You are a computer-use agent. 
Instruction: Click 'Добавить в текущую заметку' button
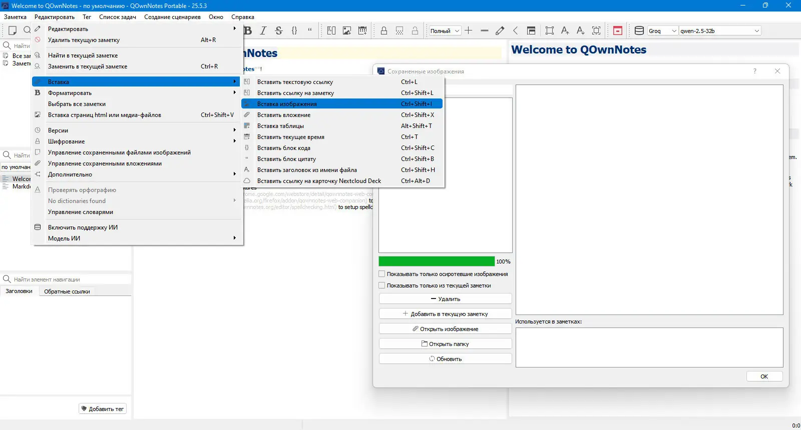click(x=446, y=314)
